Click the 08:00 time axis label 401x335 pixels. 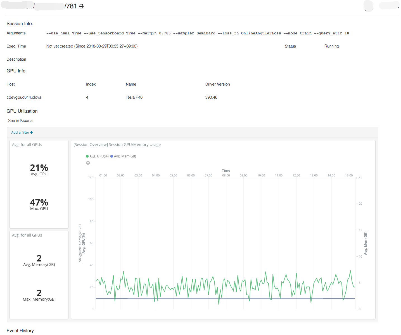pos(226,175)
